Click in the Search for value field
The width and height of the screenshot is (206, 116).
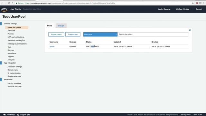[153, 34]
